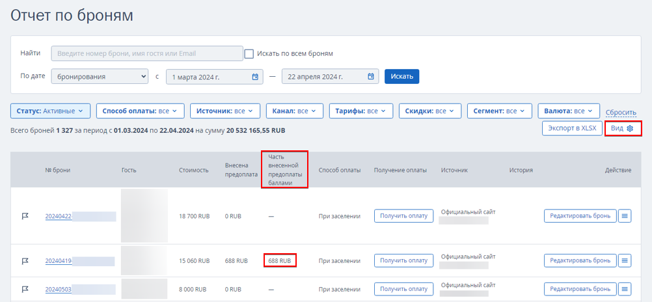Click Получить оплату for the first booking
This screenshot has width=652, height=302.
(x=403, y=216)
